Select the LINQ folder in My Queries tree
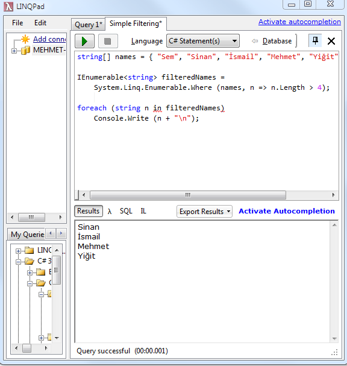The image size is (347, 366). coord(45,250)
